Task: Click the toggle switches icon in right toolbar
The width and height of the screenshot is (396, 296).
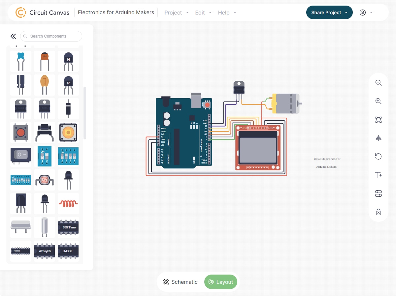Action: [x=378, y=193]
